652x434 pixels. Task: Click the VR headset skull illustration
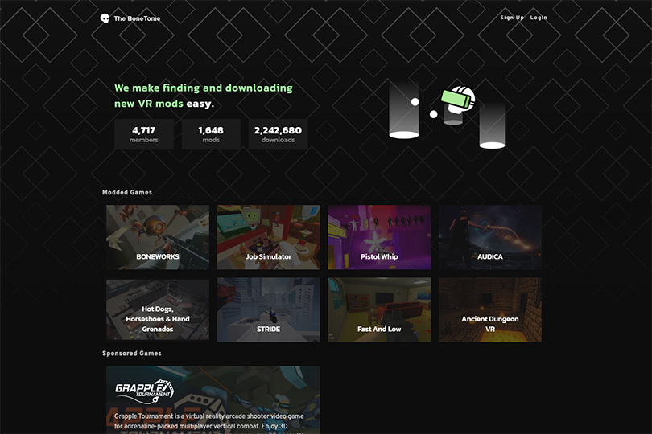[458, 100]
